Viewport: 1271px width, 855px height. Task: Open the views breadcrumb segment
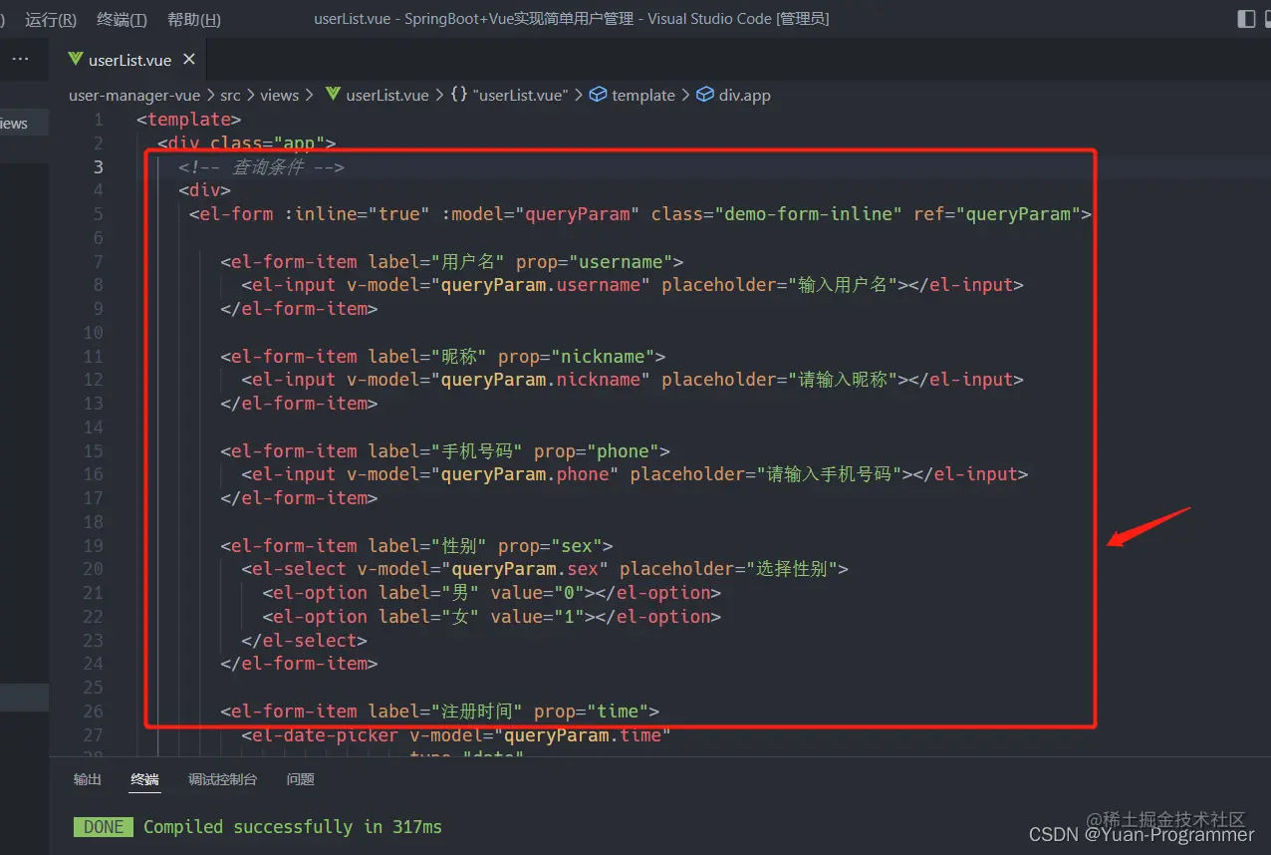coord(279,95)
